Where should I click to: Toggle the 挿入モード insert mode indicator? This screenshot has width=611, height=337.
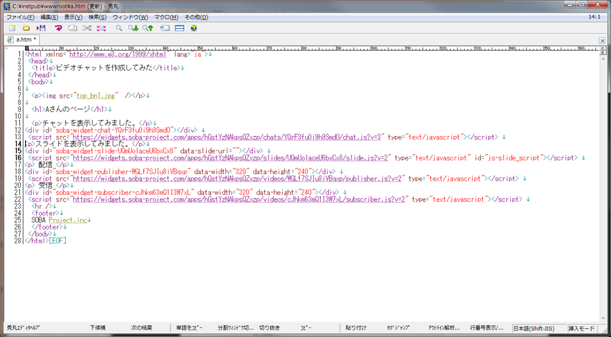pos(581,329)
